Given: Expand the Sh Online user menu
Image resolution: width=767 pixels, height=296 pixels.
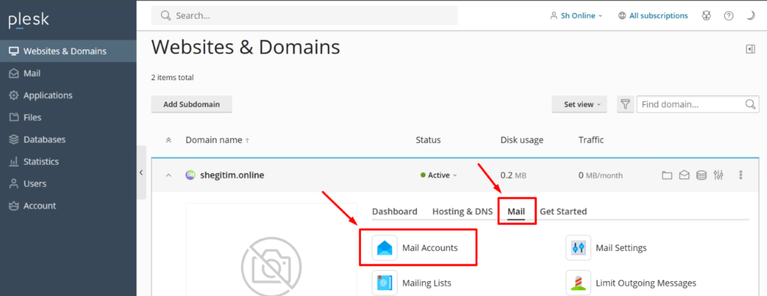Looking at the screenshot, I should 576,16.
